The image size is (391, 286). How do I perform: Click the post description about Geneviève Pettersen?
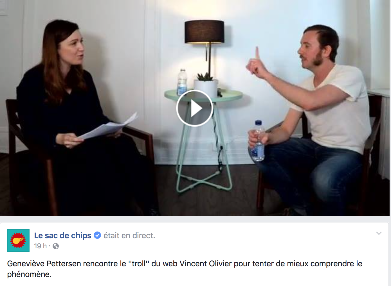185,269
